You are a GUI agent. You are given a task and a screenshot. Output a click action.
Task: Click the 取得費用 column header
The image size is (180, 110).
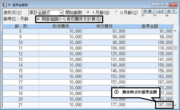[x=61, y=26]
